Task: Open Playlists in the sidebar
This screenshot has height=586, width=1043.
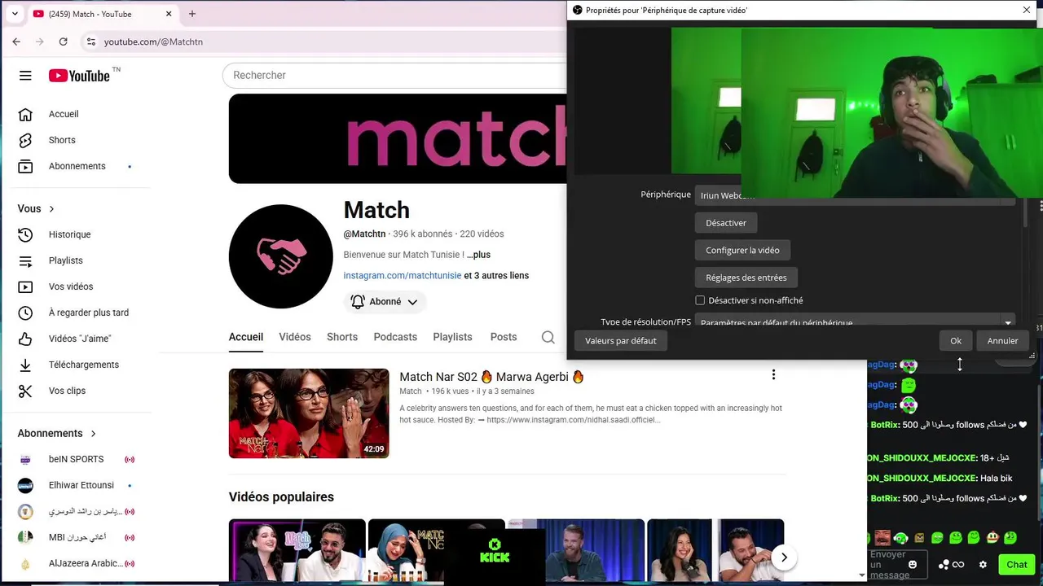Action: 65,260
